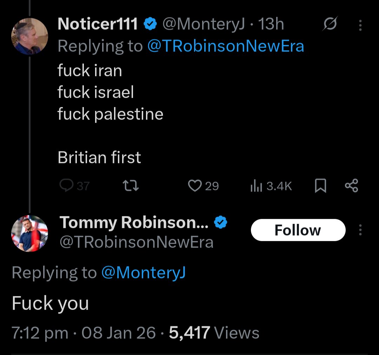
Task: Like the Noticer111 tweet with heart icon
Action: coord(195,186)
